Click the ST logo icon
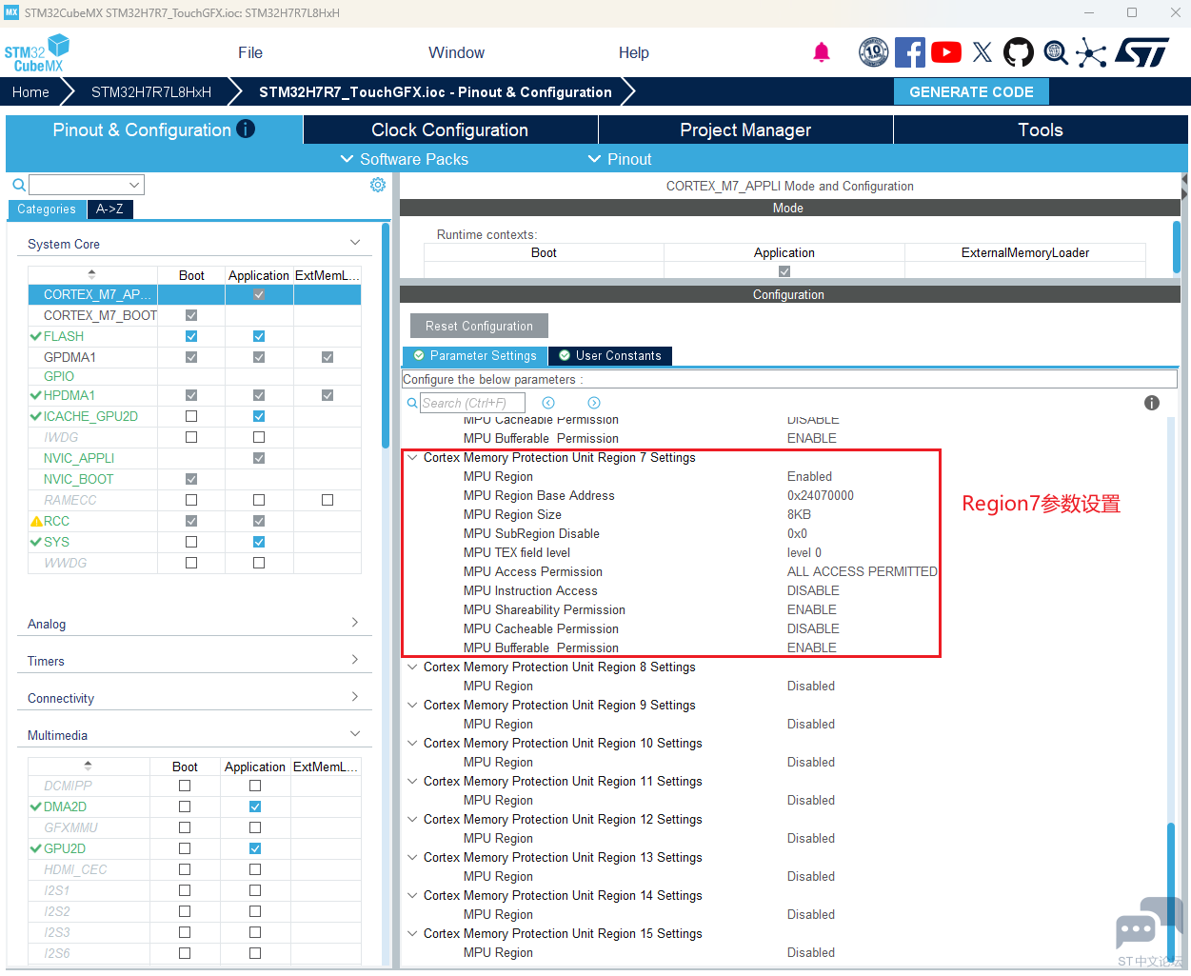This screenshot has height=976, width=1191. click(x=1141, y=52)
